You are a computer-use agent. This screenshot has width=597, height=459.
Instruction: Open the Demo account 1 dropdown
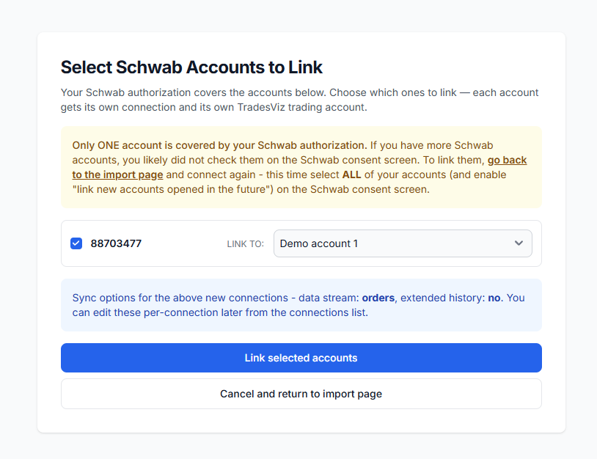pos(403,243)
